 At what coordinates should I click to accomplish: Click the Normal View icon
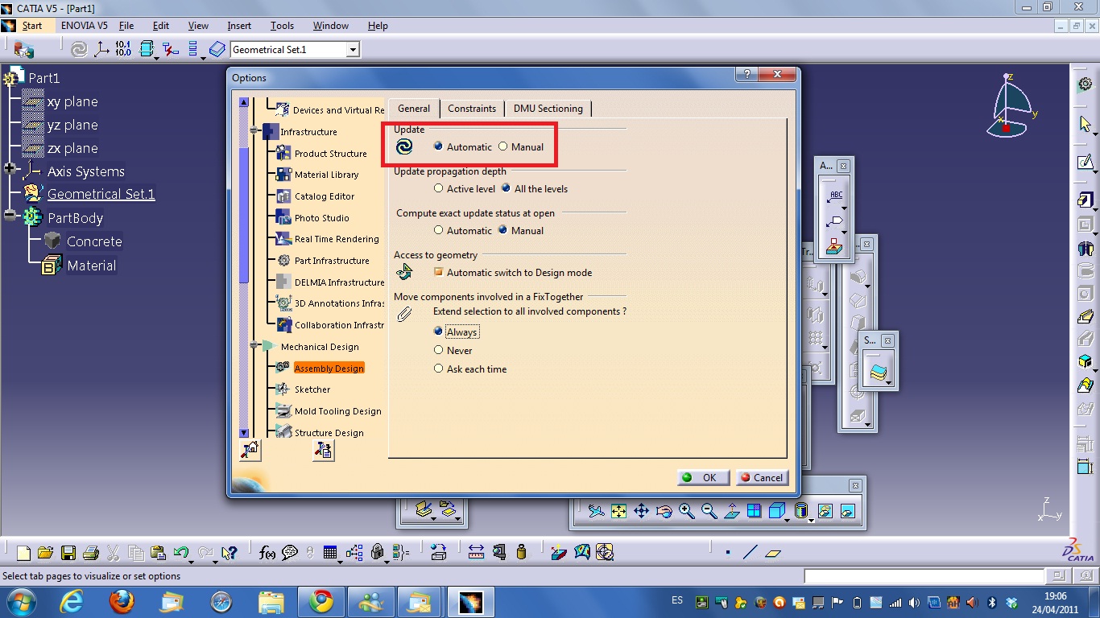click(x=731, y=510)
